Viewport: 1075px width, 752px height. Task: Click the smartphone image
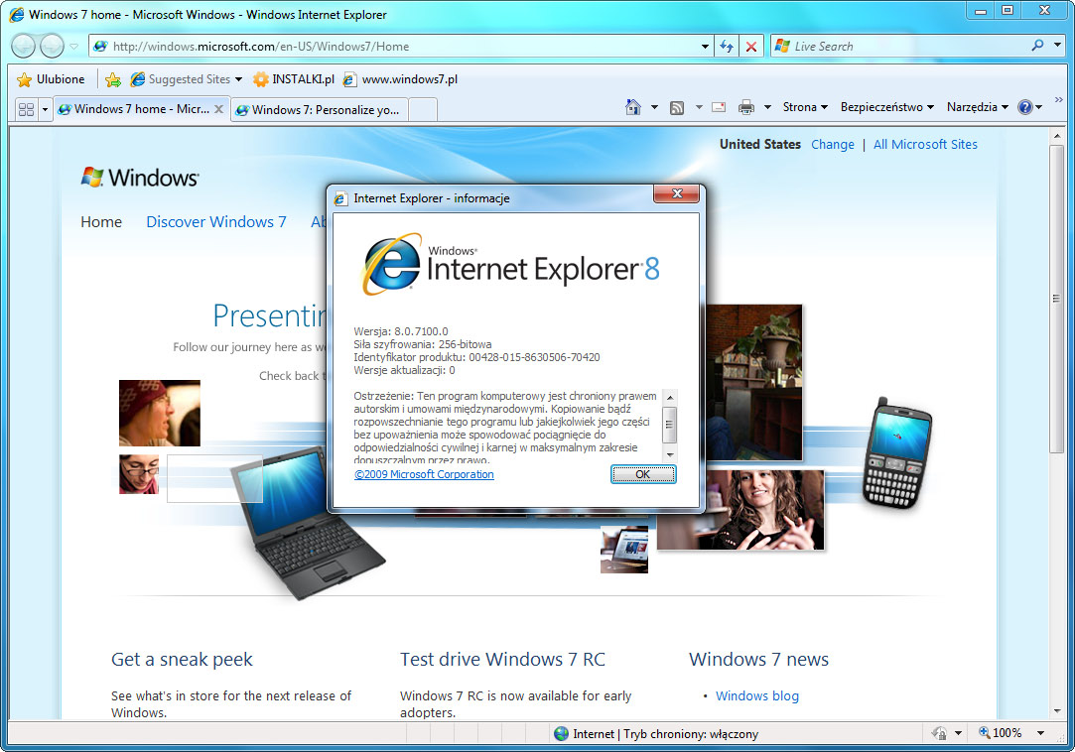click(897, 453)
